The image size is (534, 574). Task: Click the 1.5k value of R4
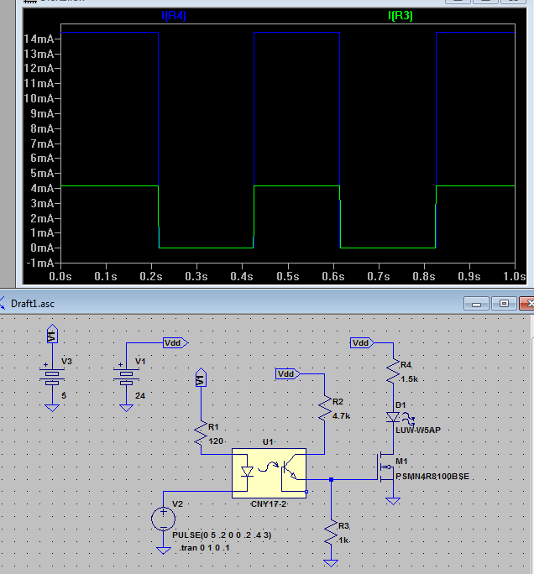pyautogui.click(x=410, y=379)
